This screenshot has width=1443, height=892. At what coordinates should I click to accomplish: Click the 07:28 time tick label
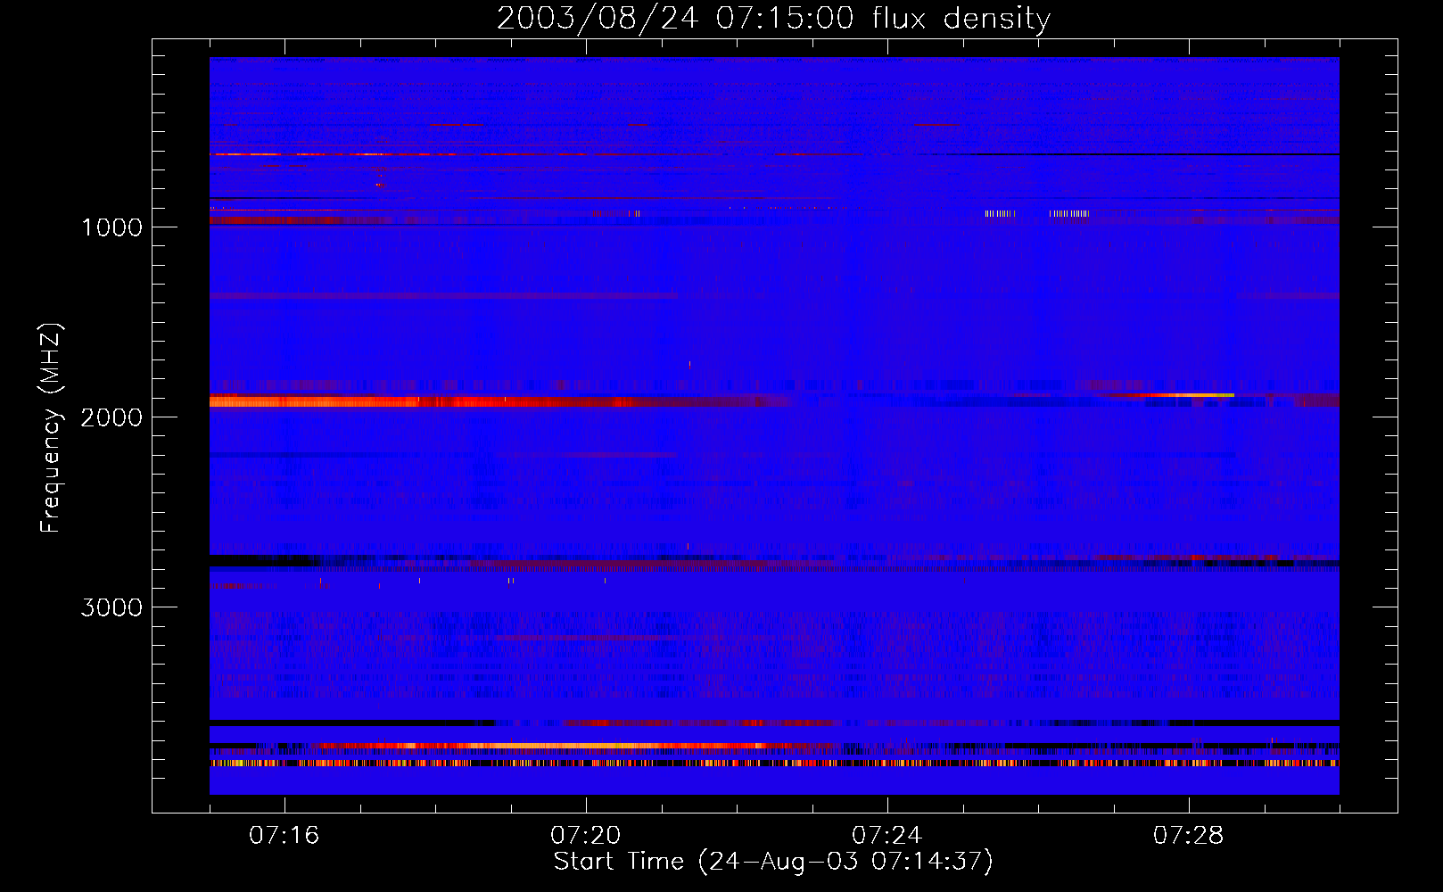(1189, 836)
